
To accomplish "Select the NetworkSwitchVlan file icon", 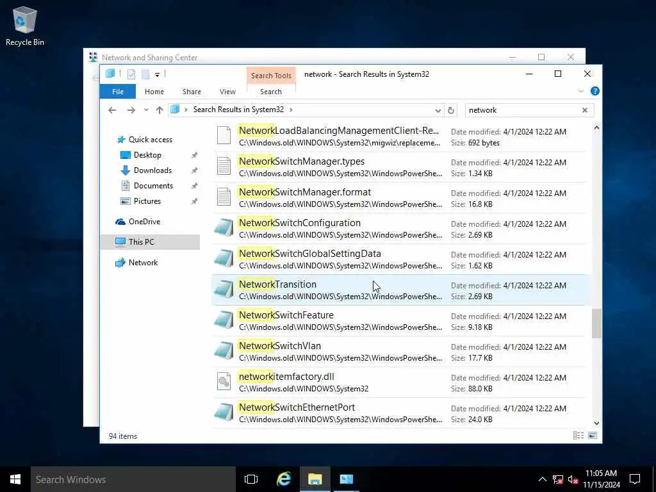I will tap(224, 351).
